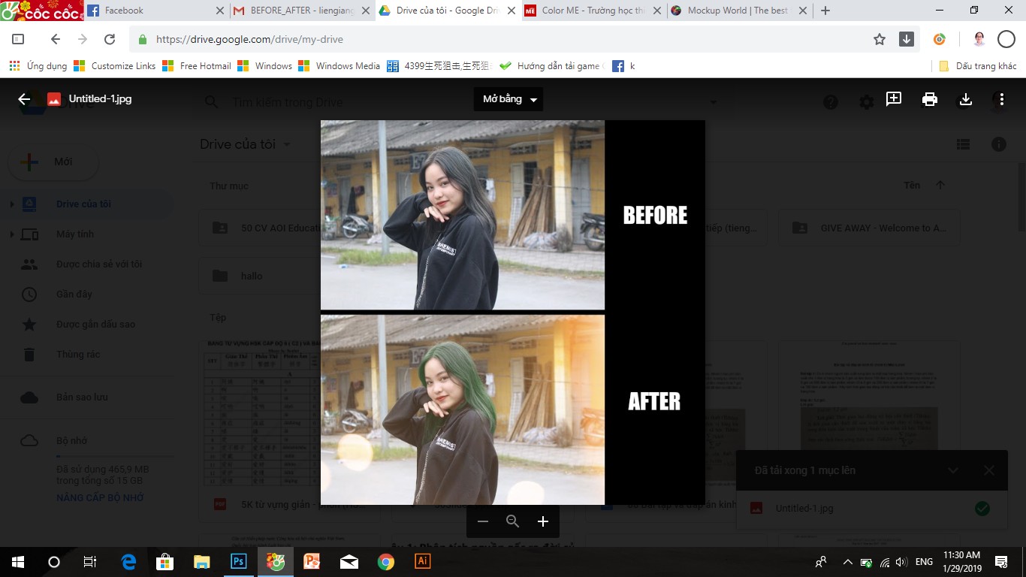
Task: Close the 'Đã tải xong 1 mục lên' panel
Action: [988, 470]
